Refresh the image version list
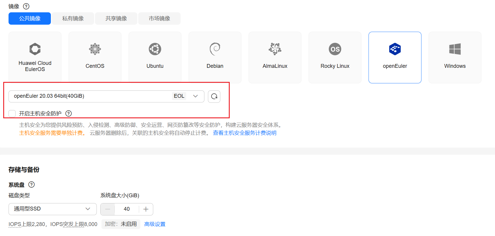The height and width of the screenshot is (236, 495). [214, 97]
